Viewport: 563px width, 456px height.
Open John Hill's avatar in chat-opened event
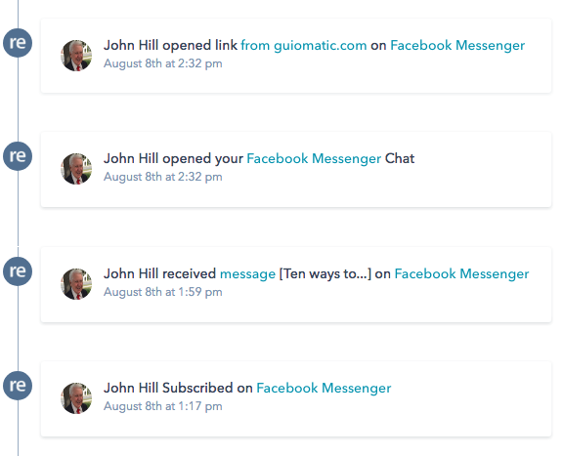[x=76, y=169]
